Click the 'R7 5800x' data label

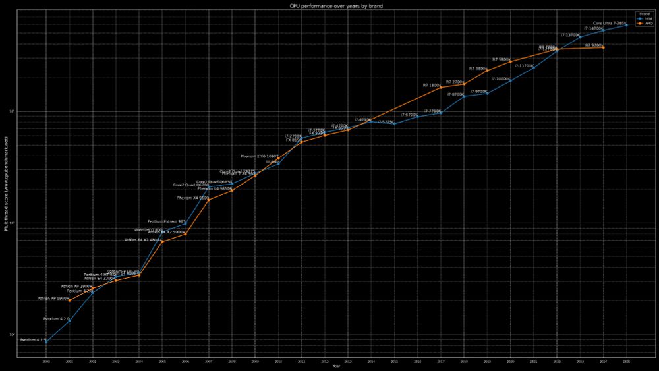click(x=501, y=60)
